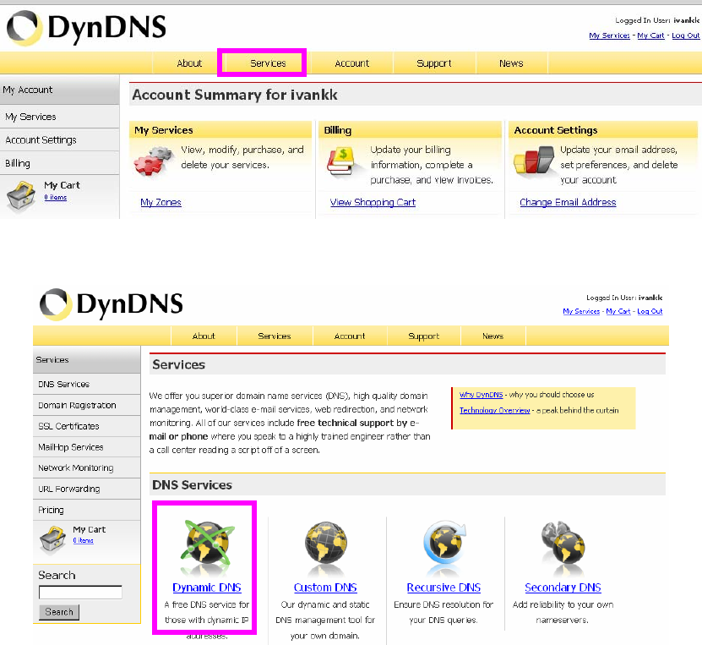Image resolution: width=702 pixels, height=645 pixels.
Task: Select Domain Registration in the sidebar
Action: [86, 406]
